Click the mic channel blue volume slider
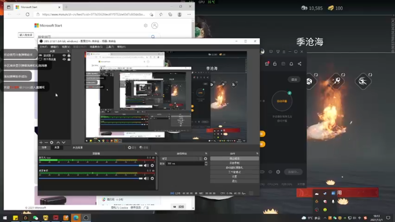 click(x=91, y=165)
